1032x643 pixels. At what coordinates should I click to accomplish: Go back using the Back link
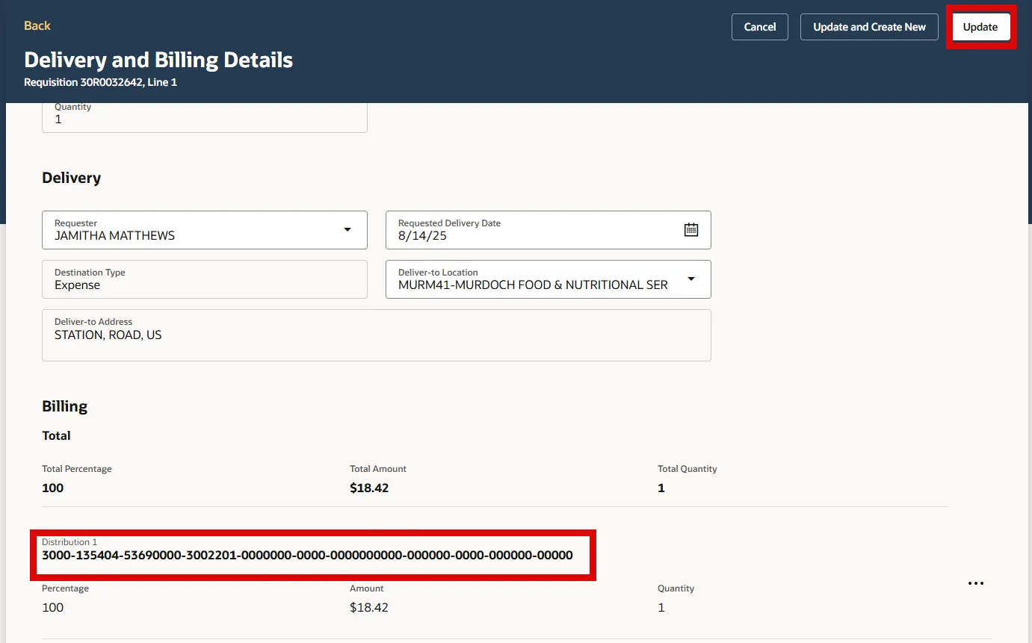(37, 25)
